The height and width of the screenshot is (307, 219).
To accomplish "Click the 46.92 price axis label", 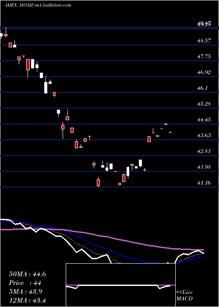I will [204, 72].
